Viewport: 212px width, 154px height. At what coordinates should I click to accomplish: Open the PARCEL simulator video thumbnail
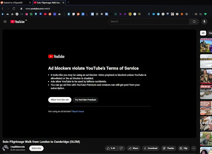tap(206, 92)
